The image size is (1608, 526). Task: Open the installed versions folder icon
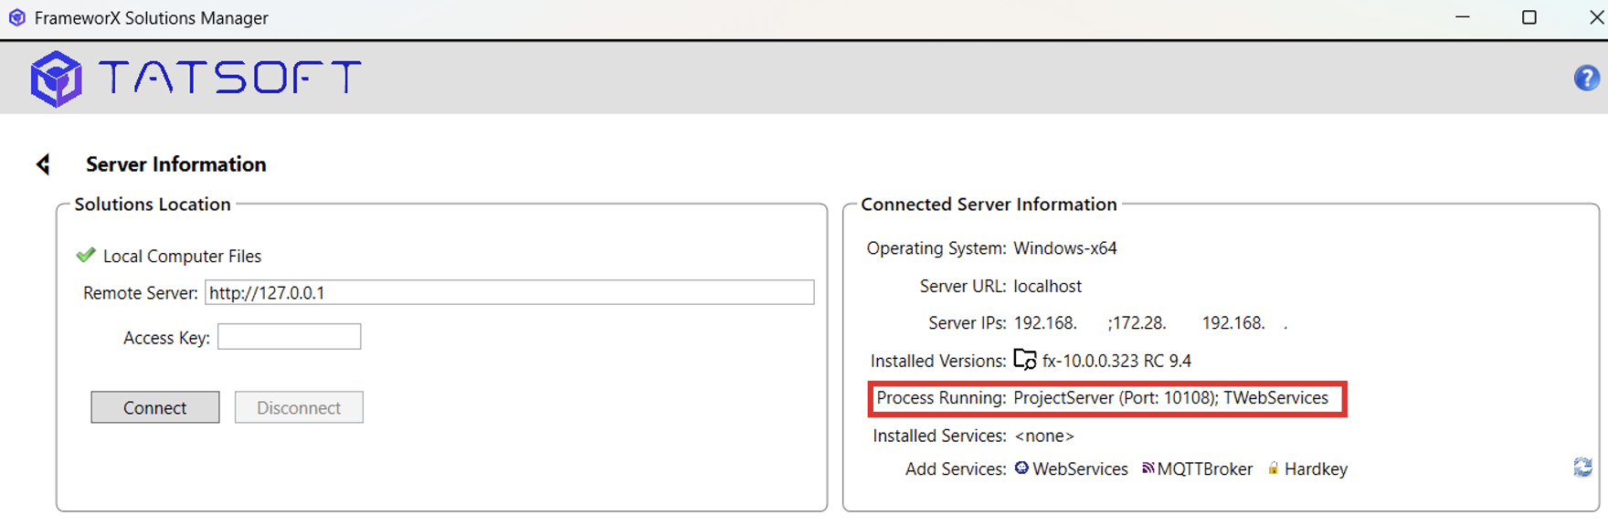pyautogui.click(x=1025, y=360)
